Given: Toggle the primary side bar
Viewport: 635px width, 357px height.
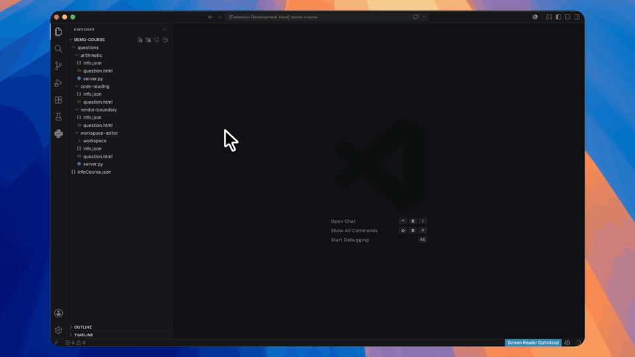Looking at the screenshot, I should point(558,17).
